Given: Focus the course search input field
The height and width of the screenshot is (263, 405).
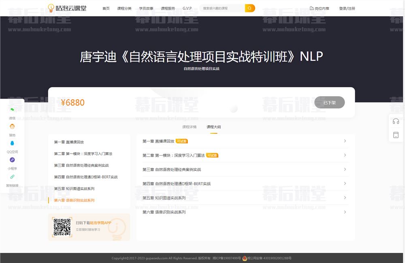Looking at the screenshot, I should pyautogui.click(x=222, y=8).
